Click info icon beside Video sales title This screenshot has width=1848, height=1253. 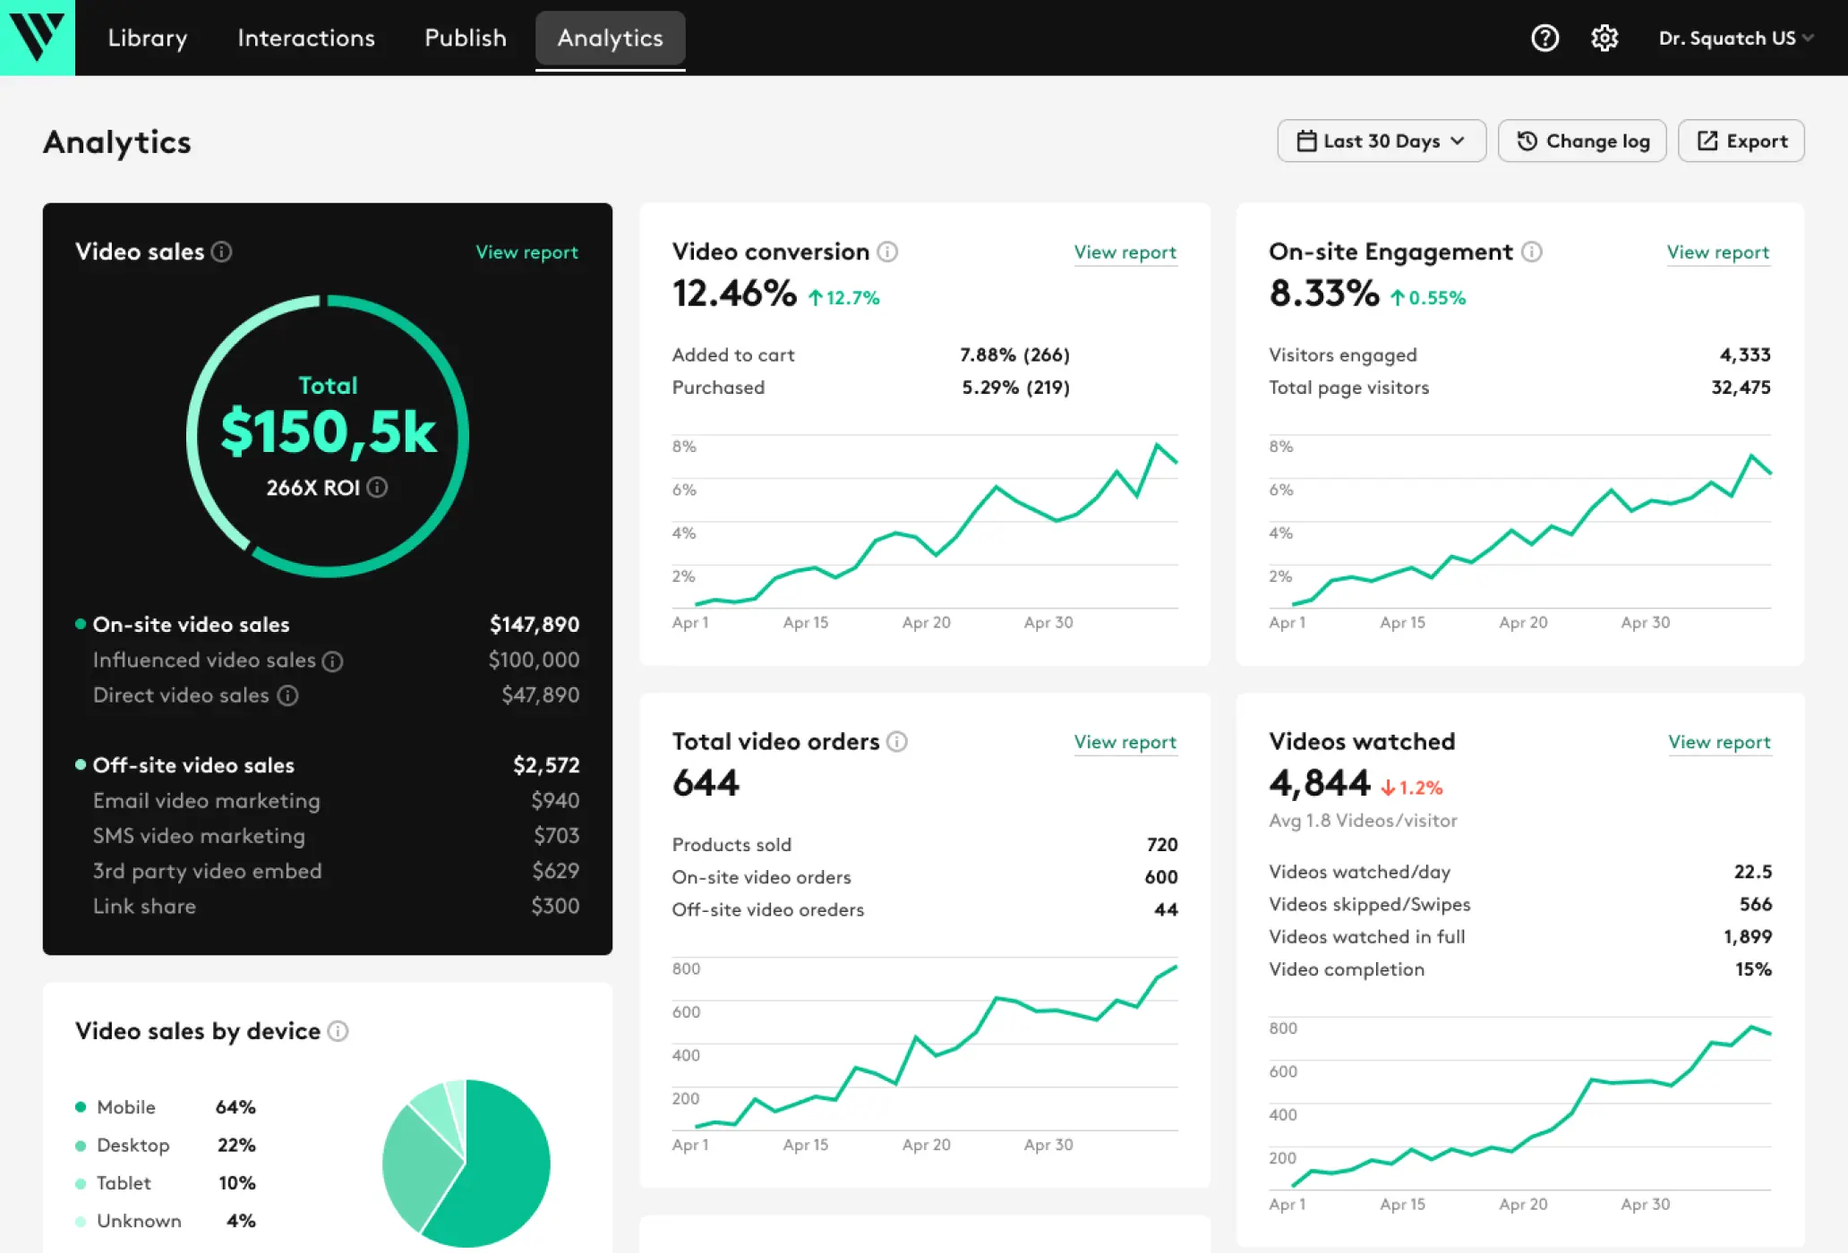click(x=221, y=252)
